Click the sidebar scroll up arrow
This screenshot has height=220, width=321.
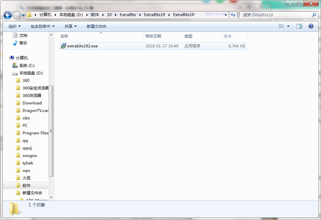tap(51, 35)
